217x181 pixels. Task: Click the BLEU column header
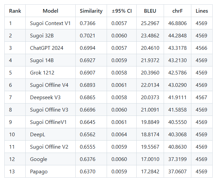(150, 11)
